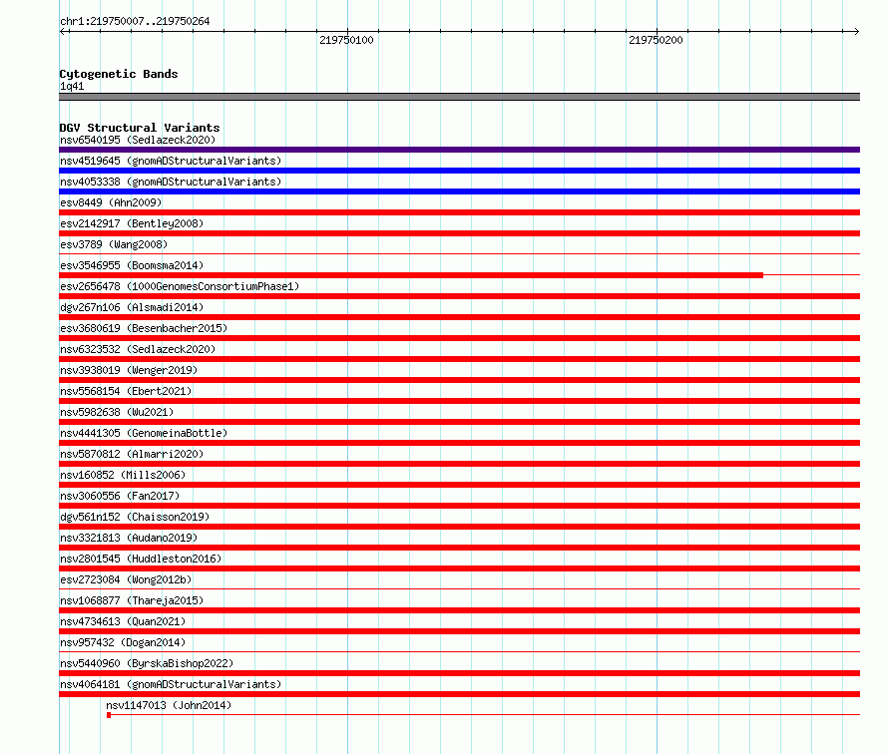Image resolution: width=888 pixels, height=754 pixels.
Task: Open nsv4053338 (gnomADStructuralVariants) label
Action: tap(171, 182)
